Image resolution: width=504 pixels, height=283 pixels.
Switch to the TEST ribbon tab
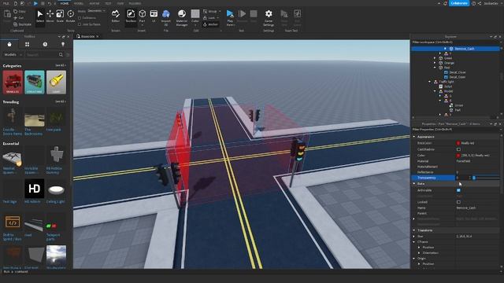(x=108, y=3)
